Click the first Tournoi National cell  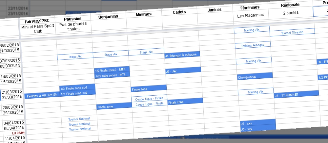(79, 119)
